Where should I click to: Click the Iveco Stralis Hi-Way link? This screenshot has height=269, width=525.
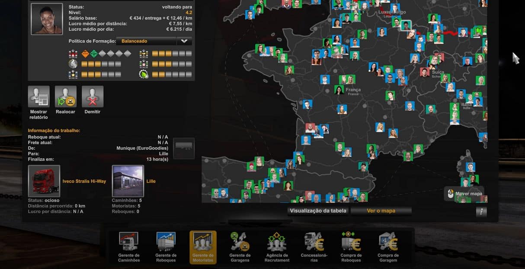[x=84, y=181]
